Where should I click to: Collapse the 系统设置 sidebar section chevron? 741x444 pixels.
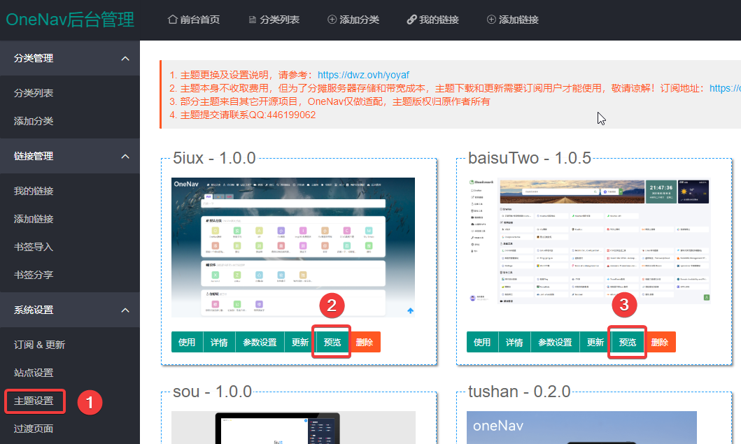pyautogui.click(x=125, y=310)
